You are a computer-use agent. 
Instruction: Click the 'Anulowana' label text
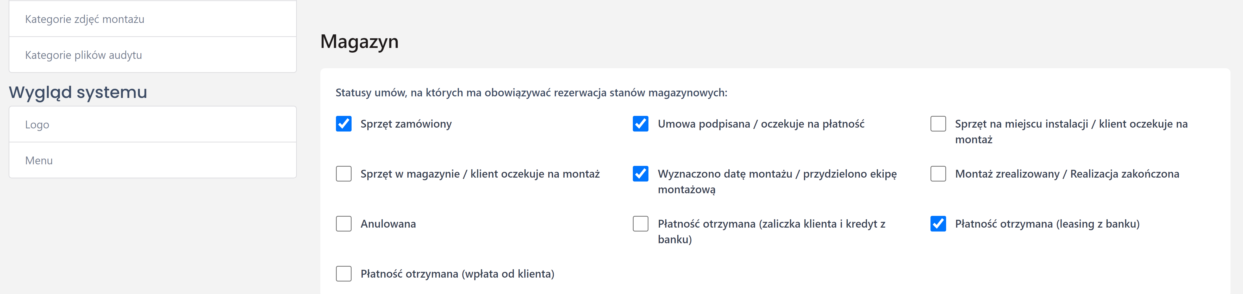(388, 224)
